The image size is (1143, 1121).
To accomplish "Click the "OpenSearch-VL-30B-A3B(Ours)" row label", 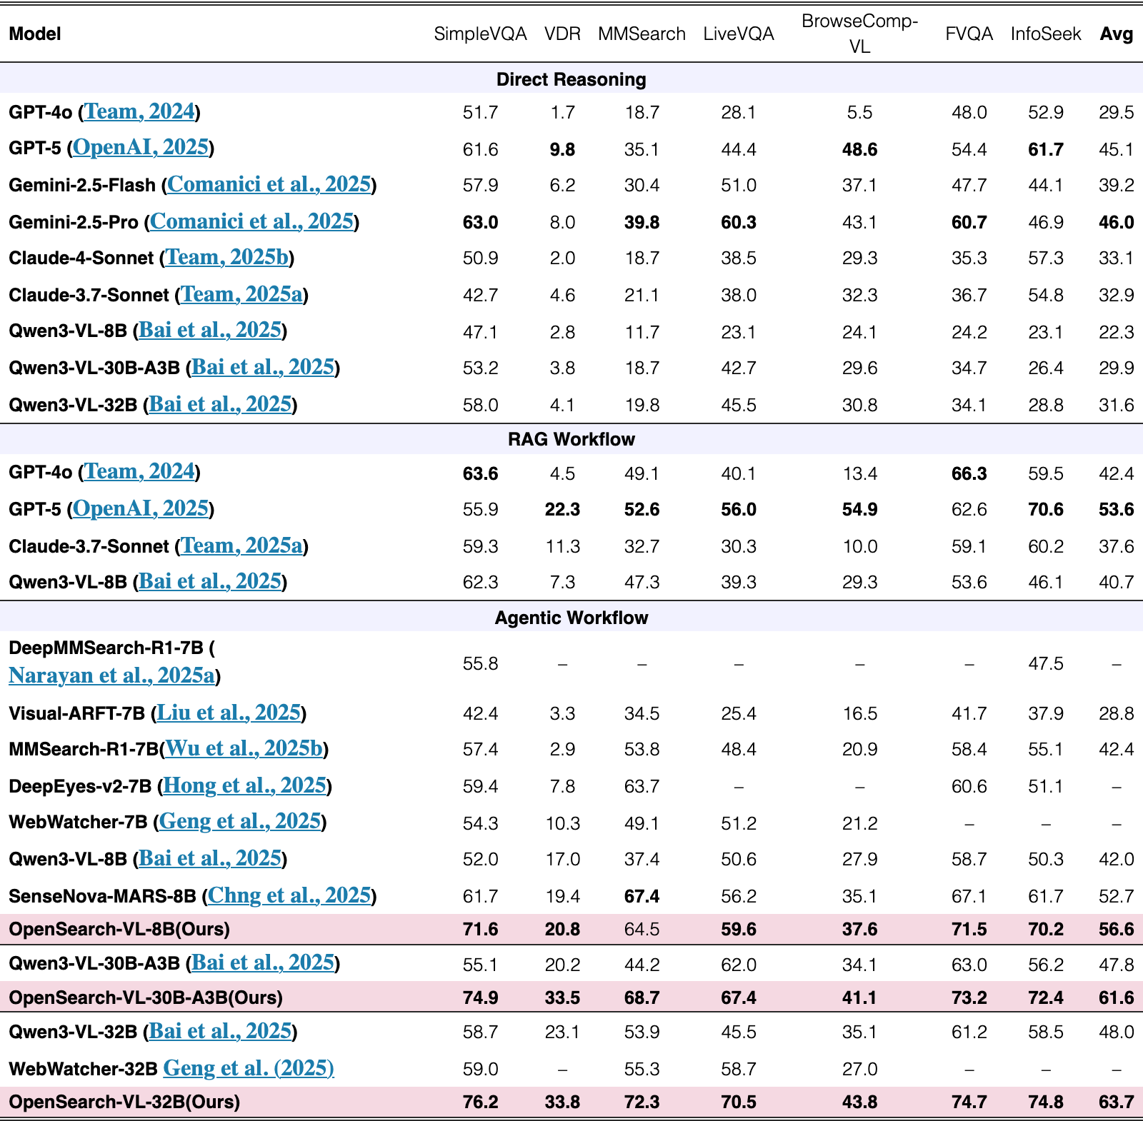I will 146,997.
